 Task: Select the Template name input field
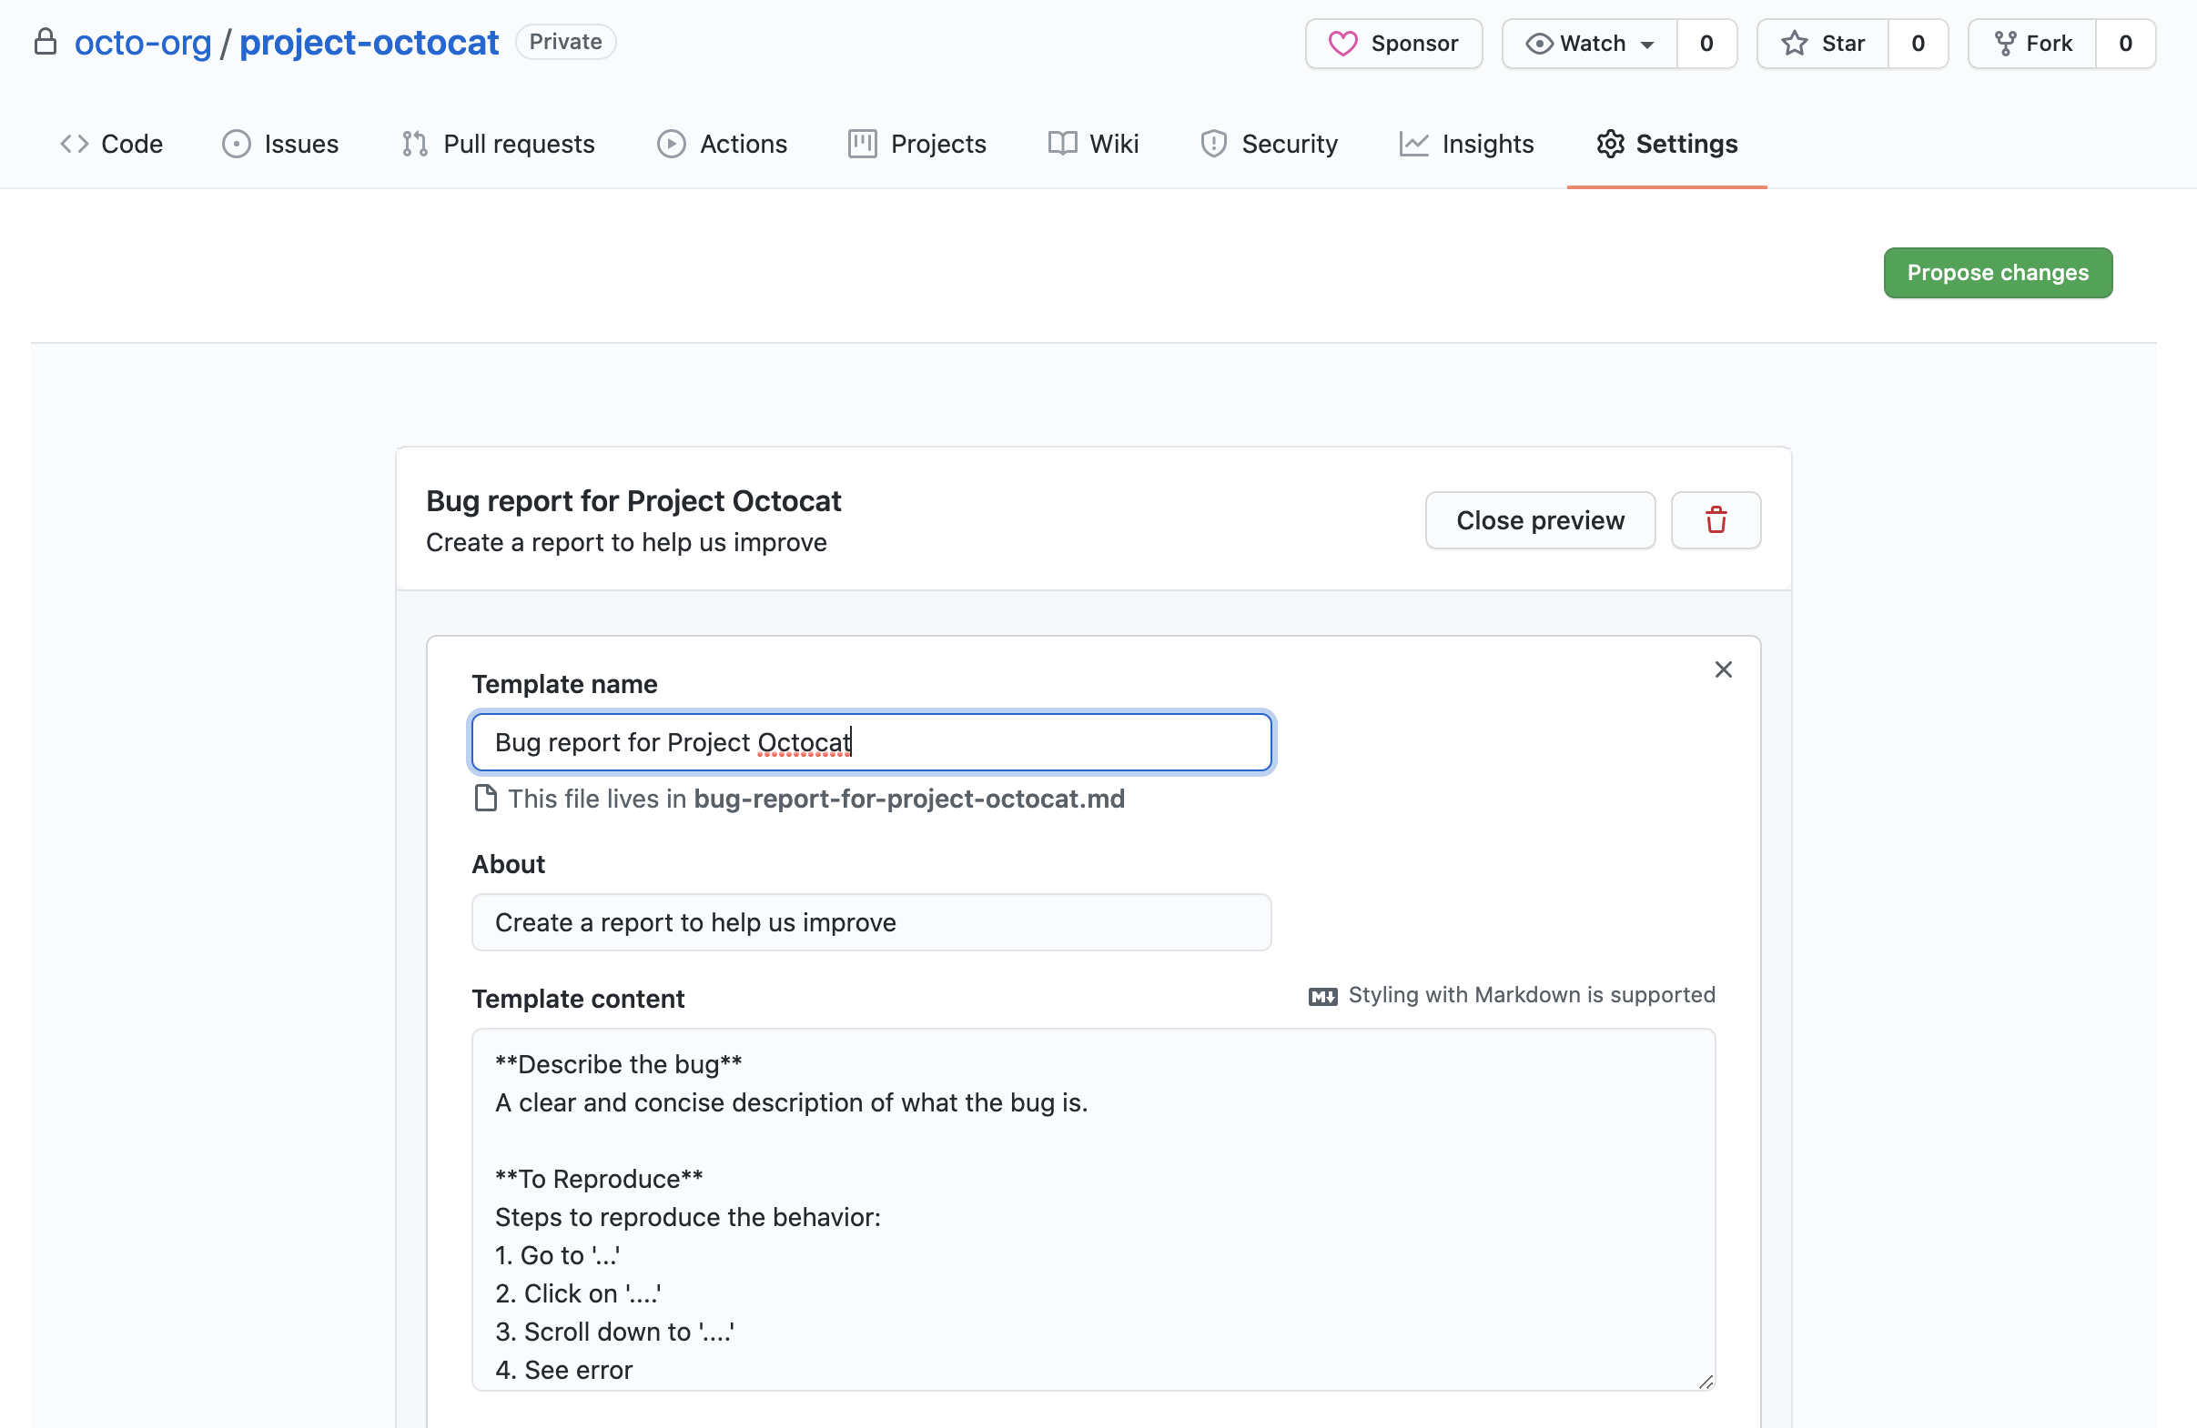click(871, 741)
